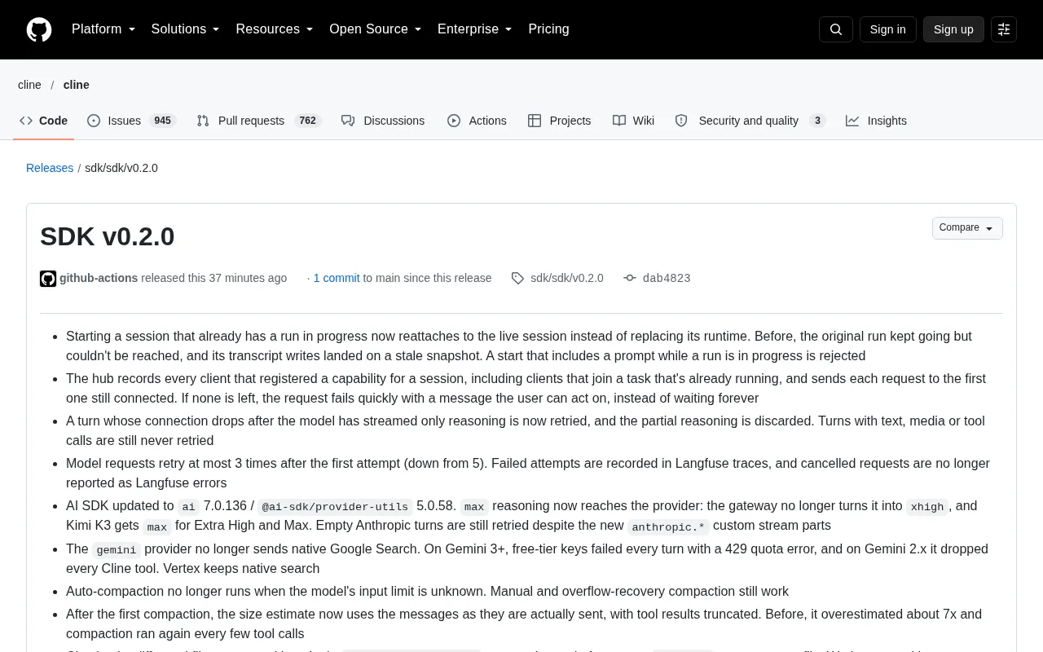
Task: Expand the Resources menu
Action: [275, 29]
